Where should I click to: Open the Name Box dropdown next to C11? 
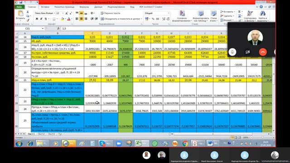click(43, 29)
